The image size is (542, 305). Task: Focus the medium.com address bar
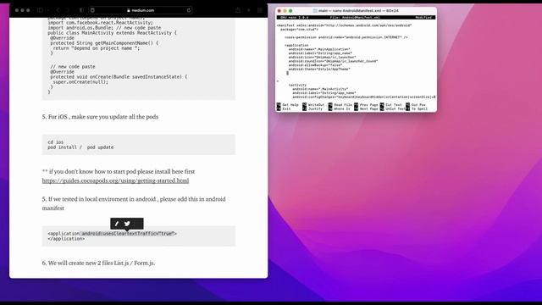point(141,10)
